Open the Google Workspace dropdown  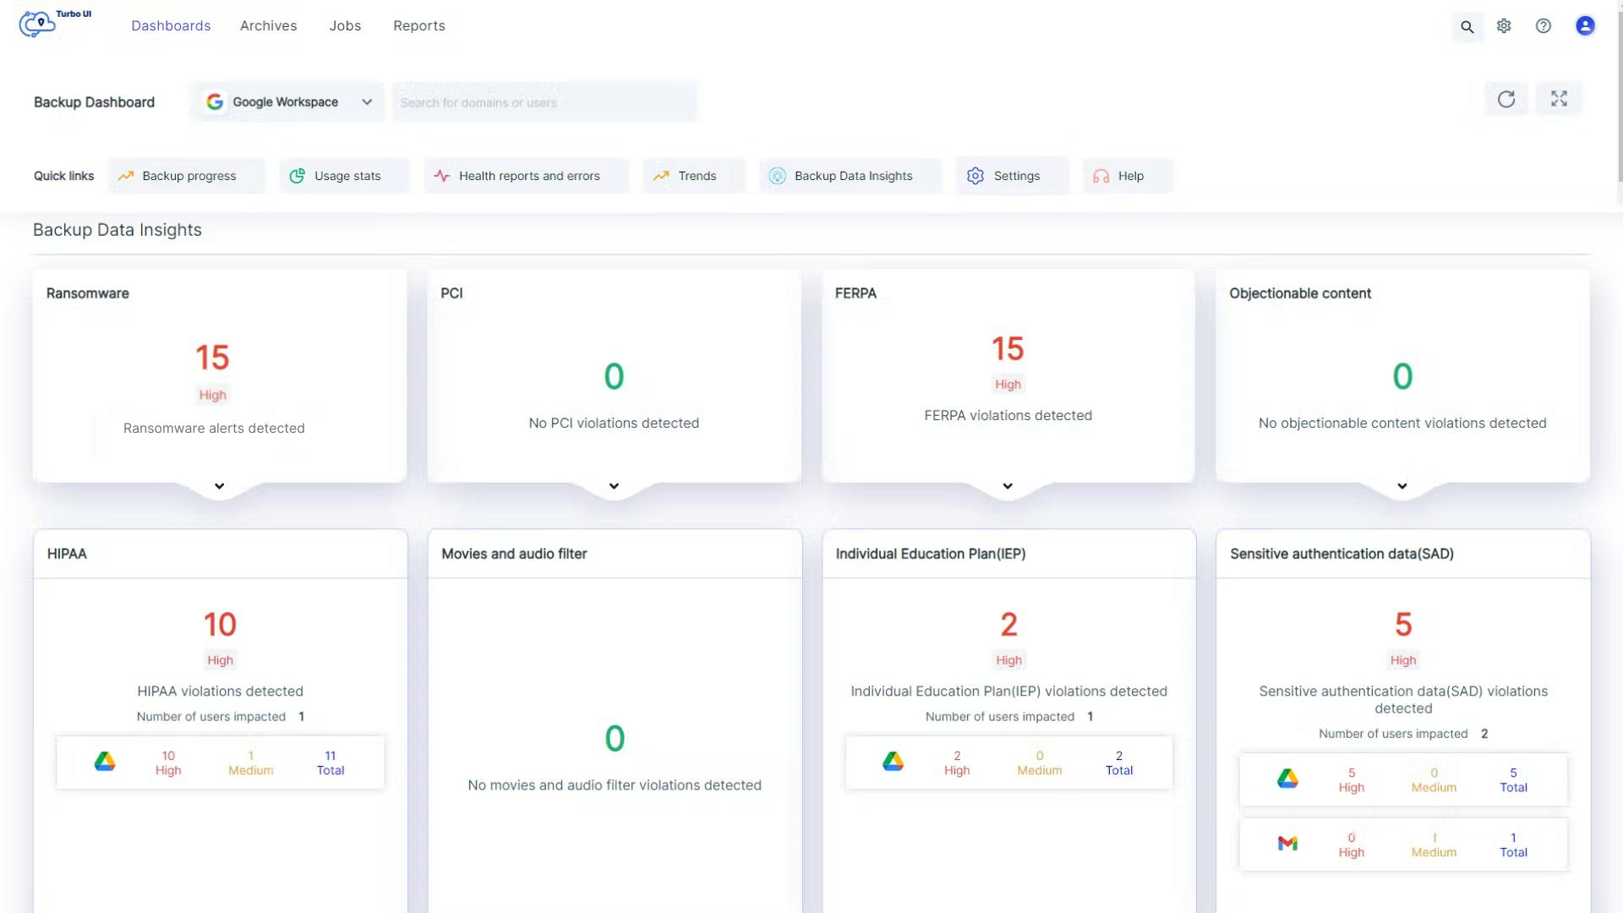[288, 102]
